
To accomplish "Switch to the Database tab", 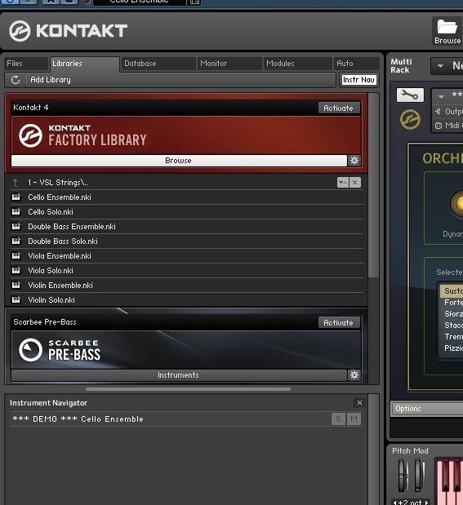I will [x=158, y=64].
